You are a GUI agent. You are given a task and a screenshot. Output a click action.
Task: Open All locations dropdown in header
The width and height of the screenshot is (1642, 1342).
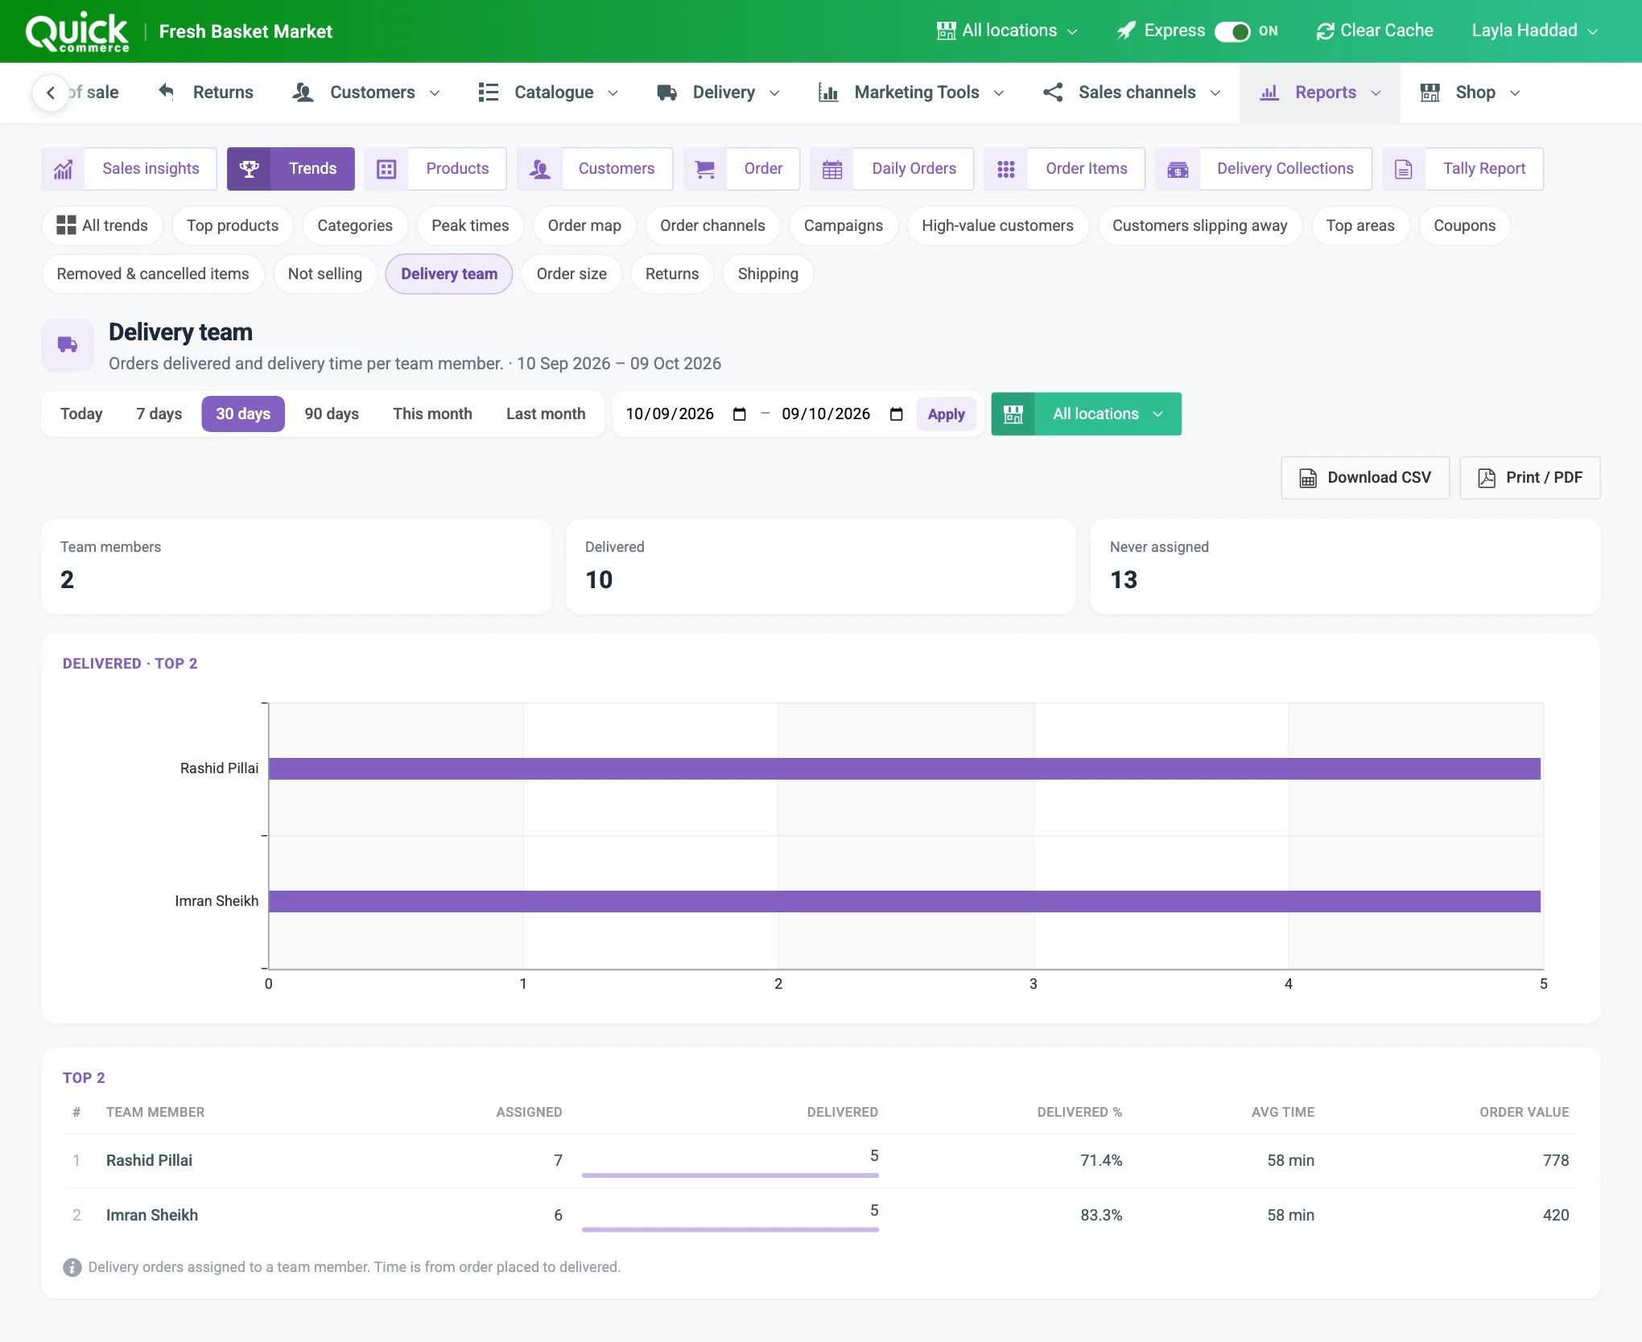(x=1007, y=31)
